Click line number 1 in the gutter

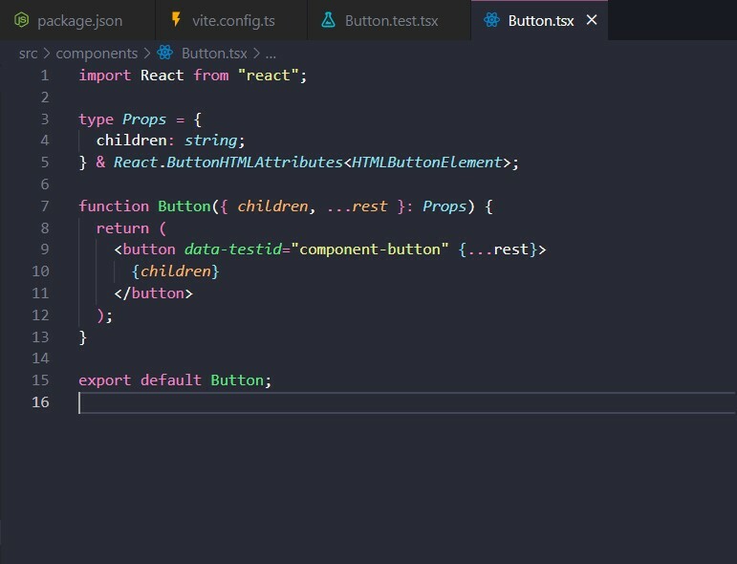(x=45, y=76)
